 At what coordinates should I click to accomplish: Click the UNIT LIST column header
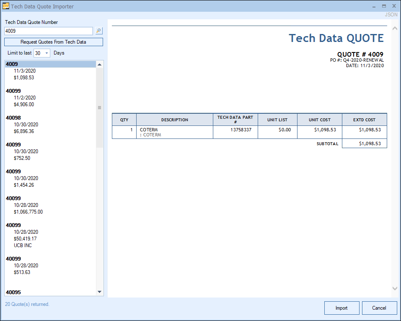point(277,120)
